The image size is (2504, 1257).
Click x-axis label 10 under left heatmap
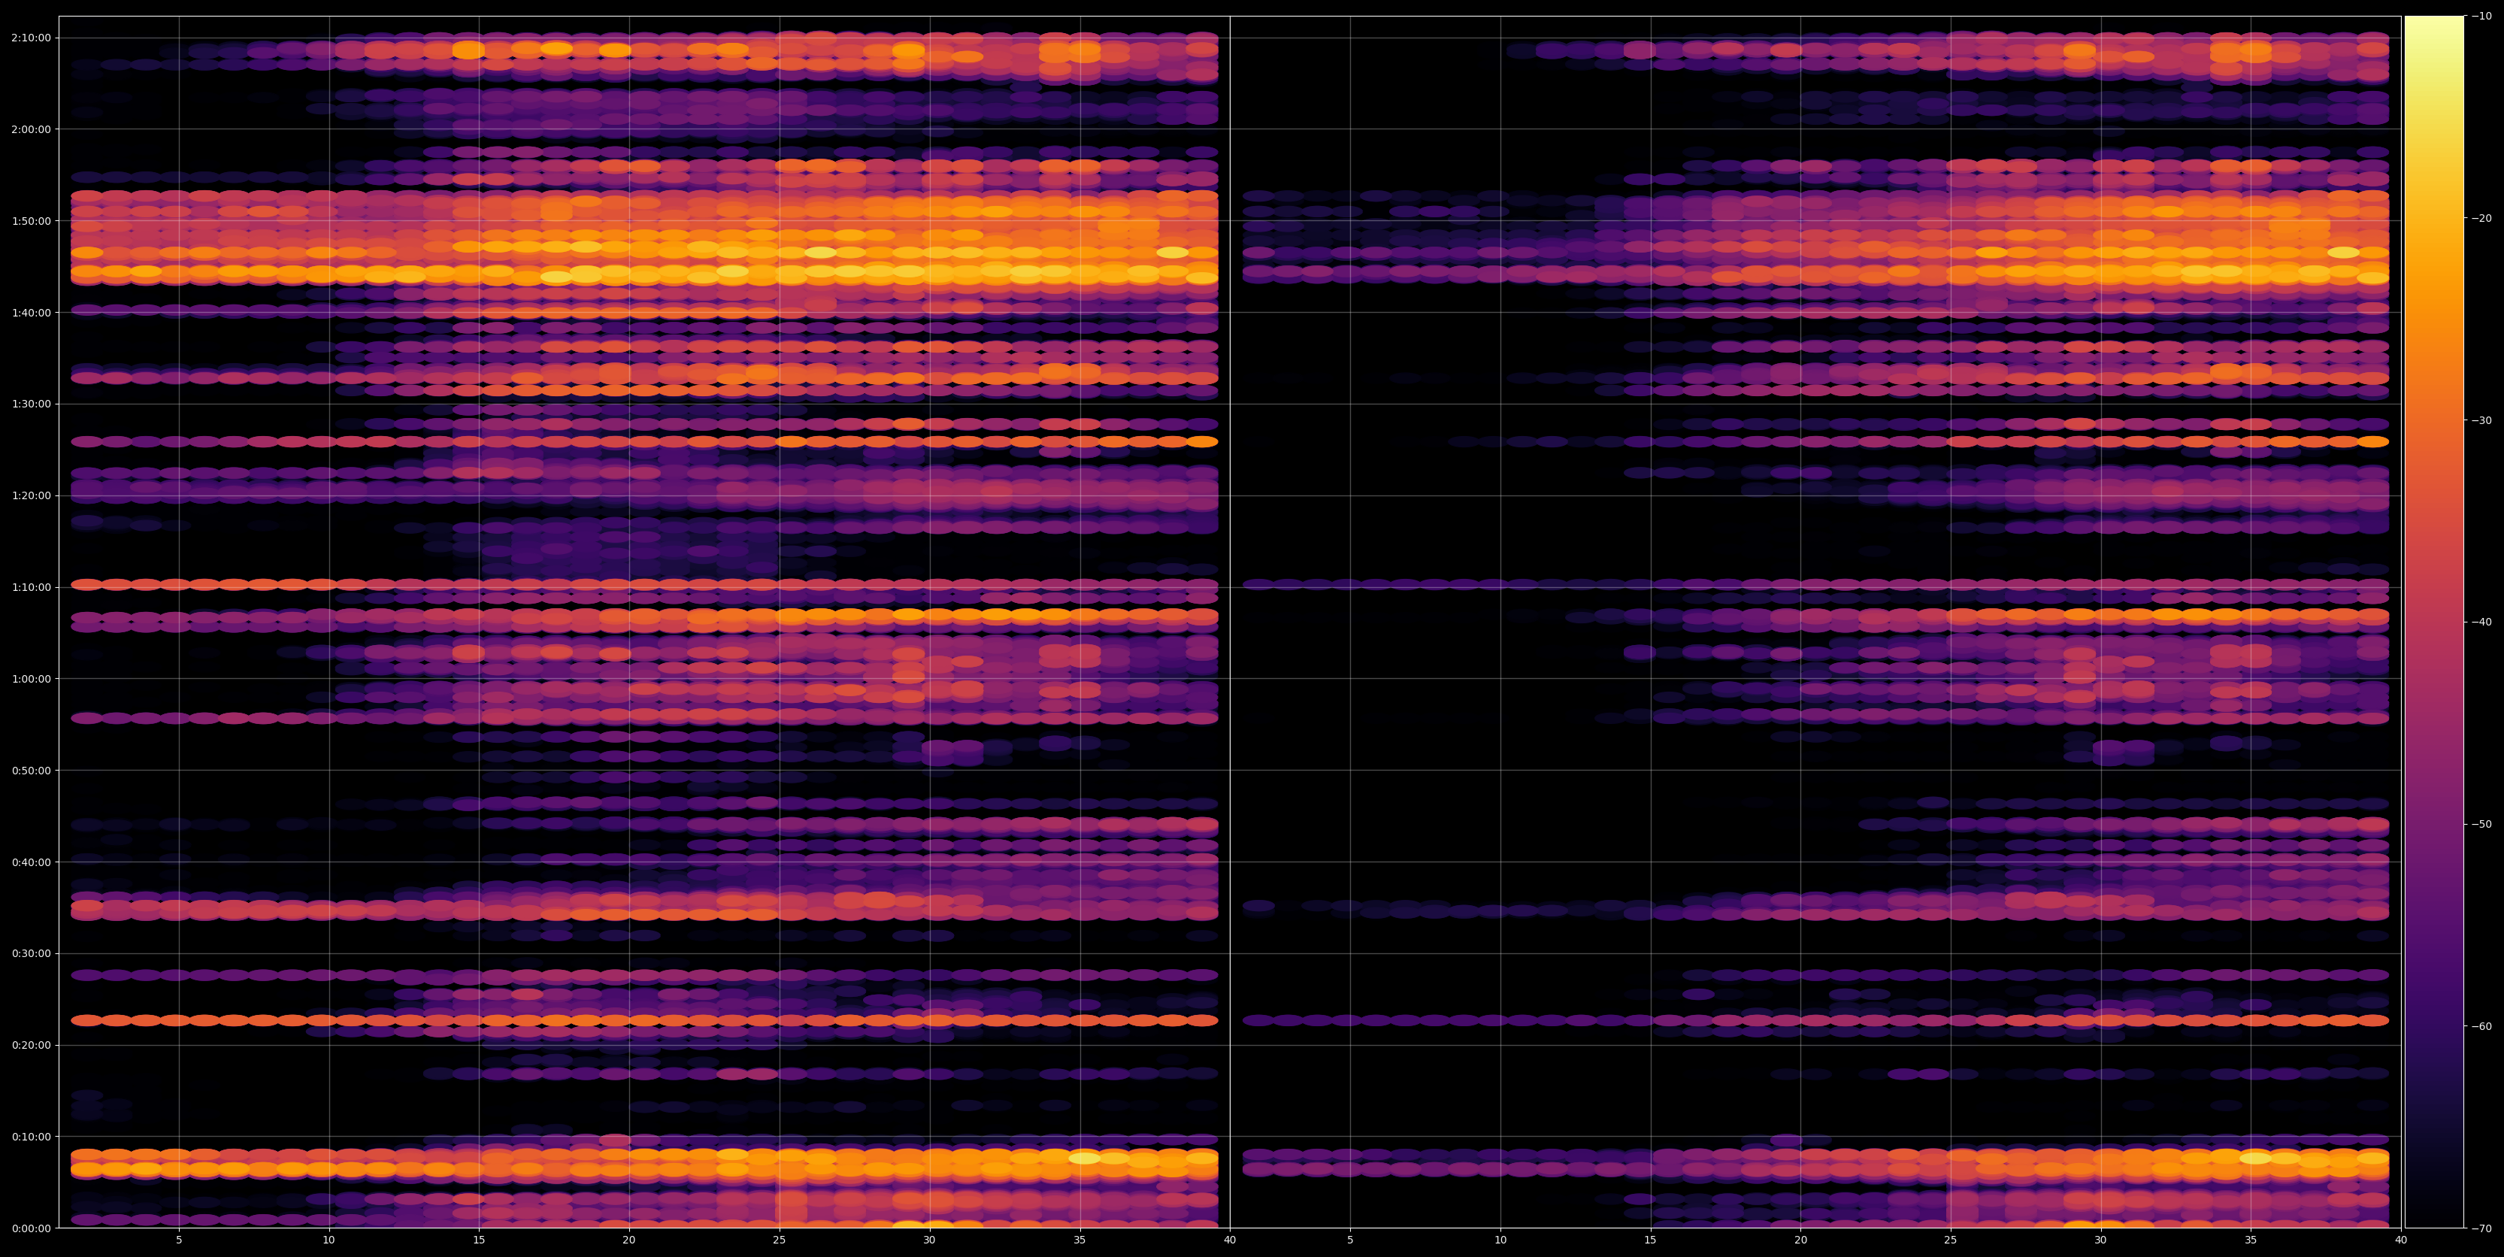329,1240
